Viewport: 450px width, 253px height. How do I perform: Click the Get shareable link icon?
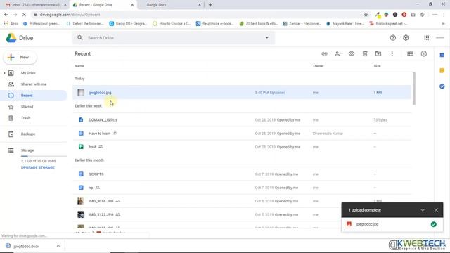[324, 53]
